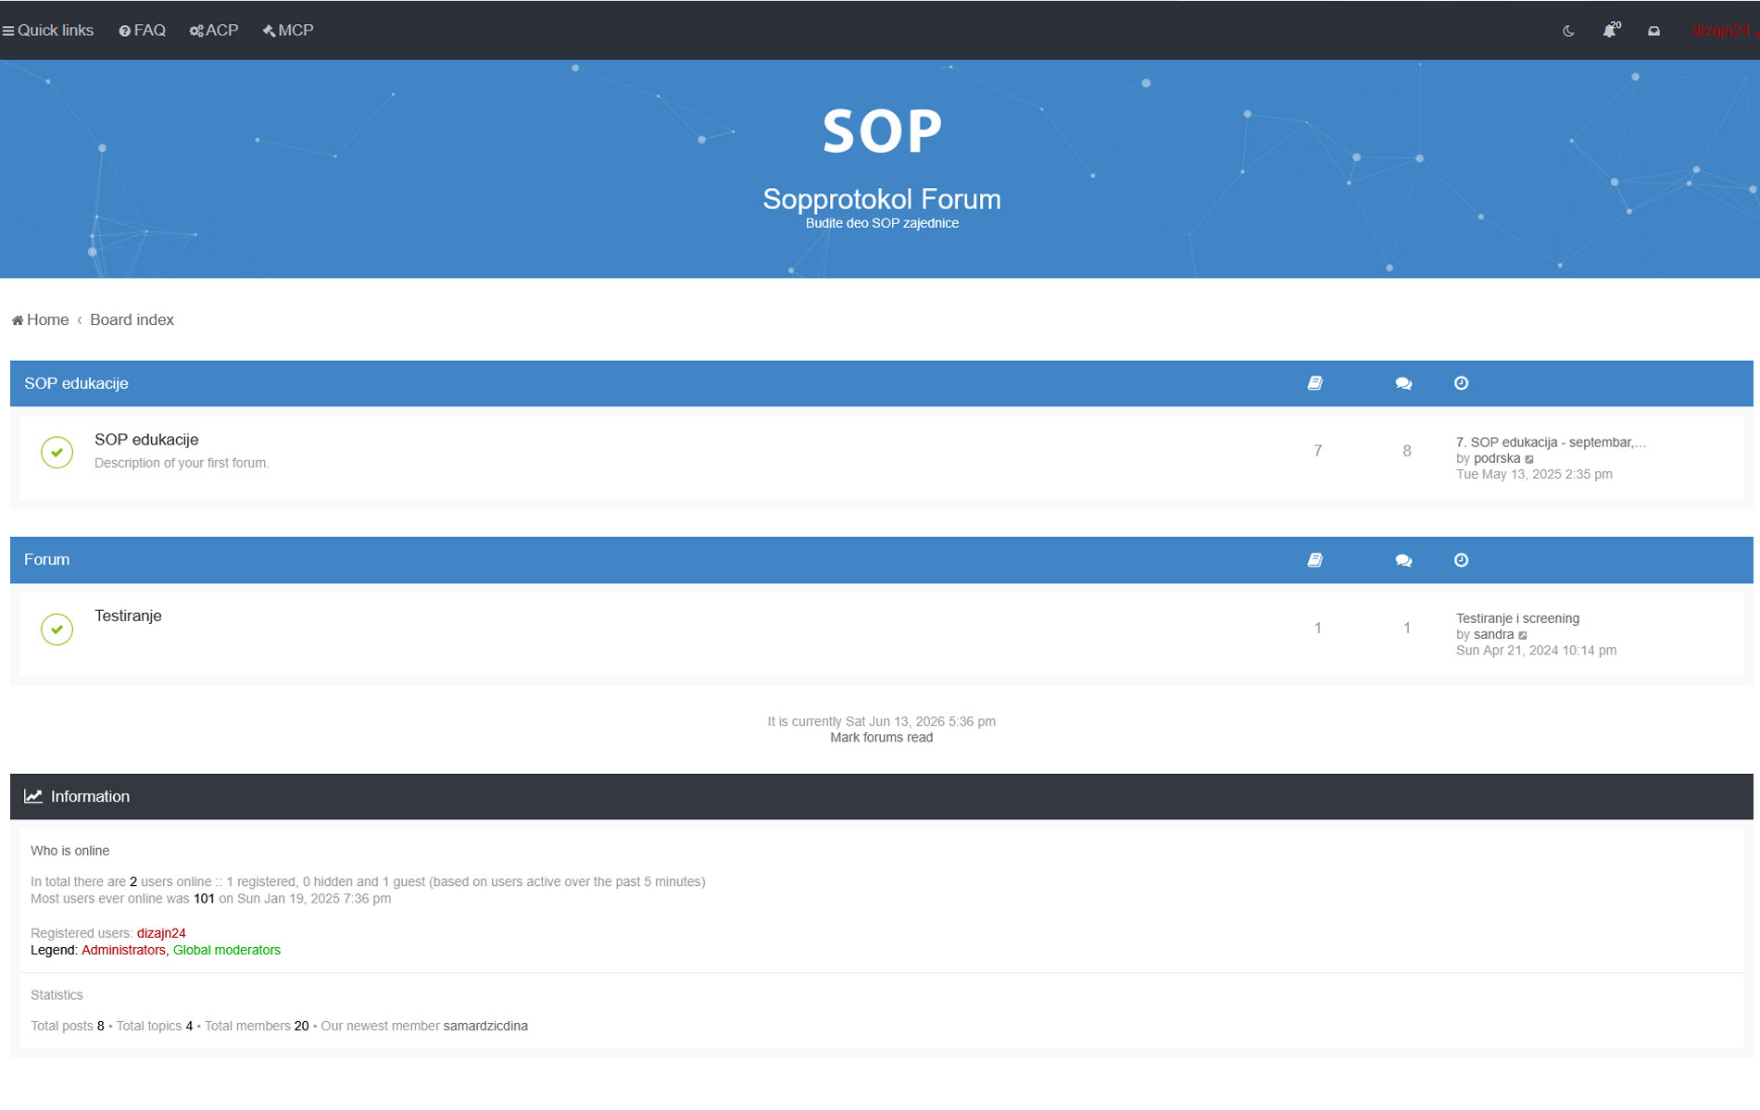Click read status icon for SOP edukacije forum
The height and width of the screenshot is (1110, 1760).
pos(57,452)
